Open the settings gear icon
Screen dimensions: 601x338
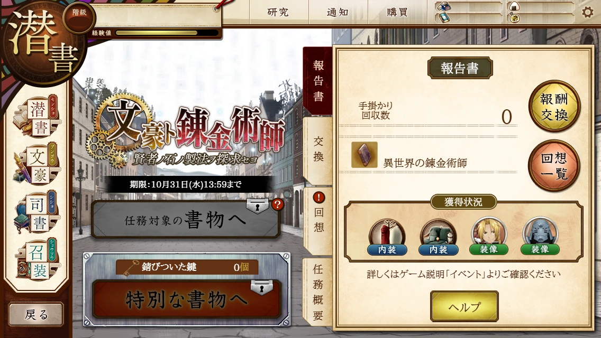[x=587, y=12]
